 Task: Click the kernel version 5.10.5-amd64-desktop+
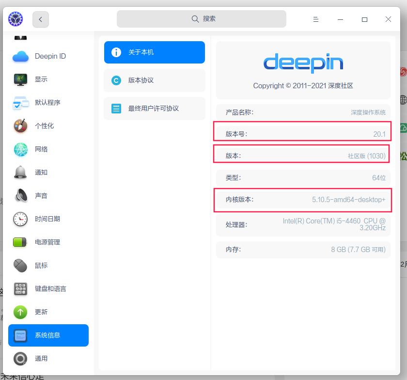tap(348, 200)
